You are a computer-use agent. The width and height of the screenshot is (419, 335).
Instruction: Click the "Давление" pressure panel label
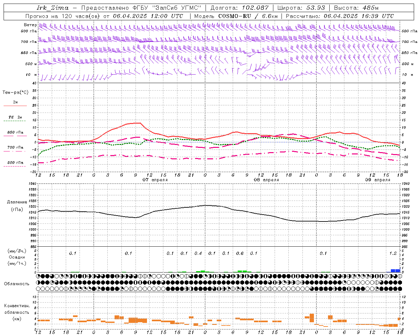tap(17, 202)
